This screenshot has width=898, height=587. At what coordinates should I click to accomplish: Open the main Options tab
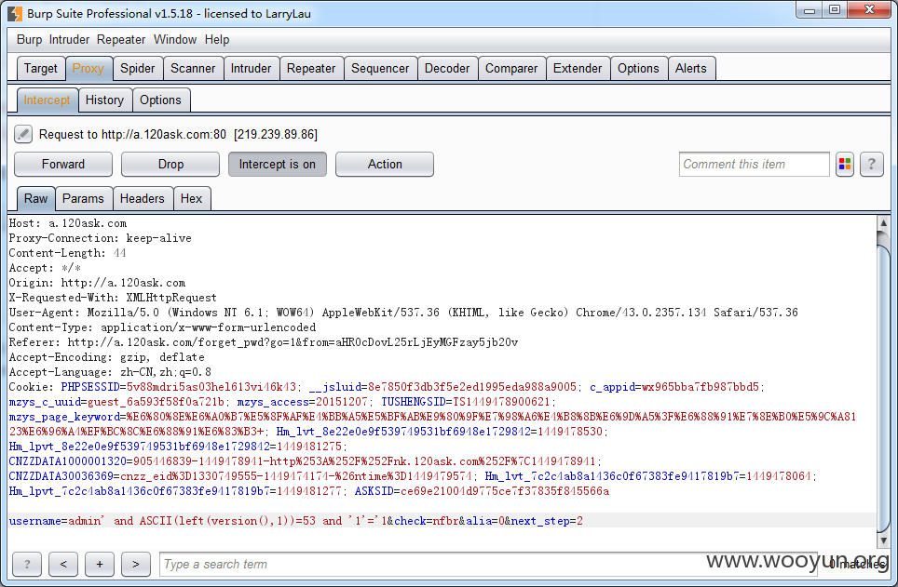[638, 69]
